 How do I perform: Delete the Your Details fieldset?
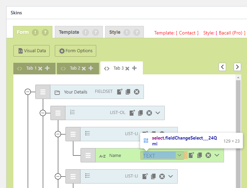pos(137,92)
